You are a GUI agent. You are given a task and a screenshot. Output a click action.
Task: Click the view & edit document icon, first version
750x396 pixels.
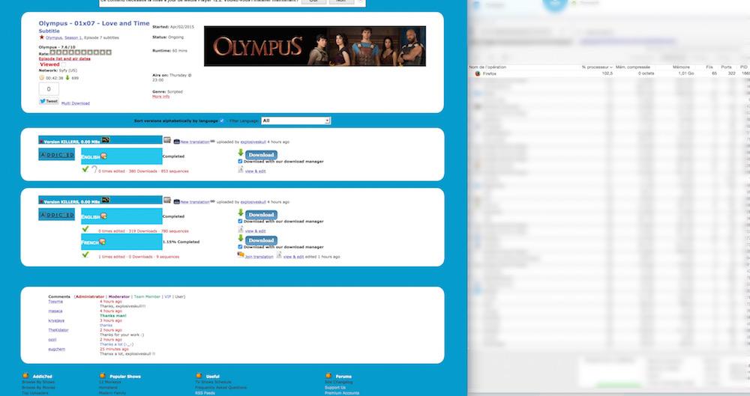coord(240,171)
